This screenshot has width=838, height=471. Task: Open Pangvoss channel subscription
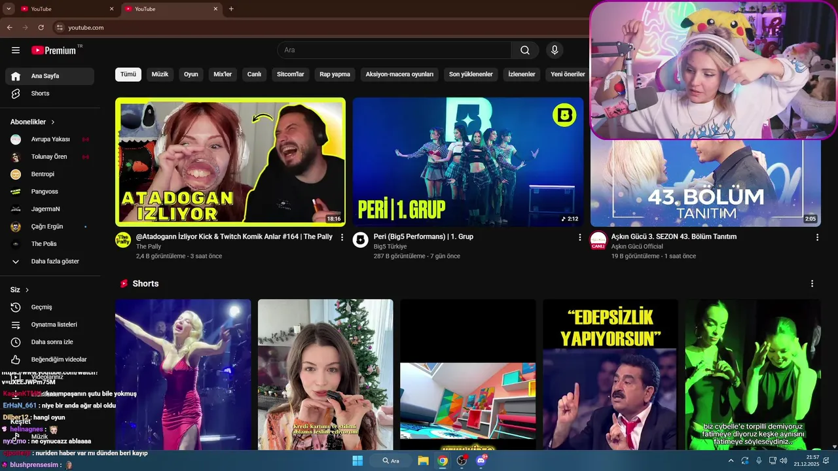(50, 192)
